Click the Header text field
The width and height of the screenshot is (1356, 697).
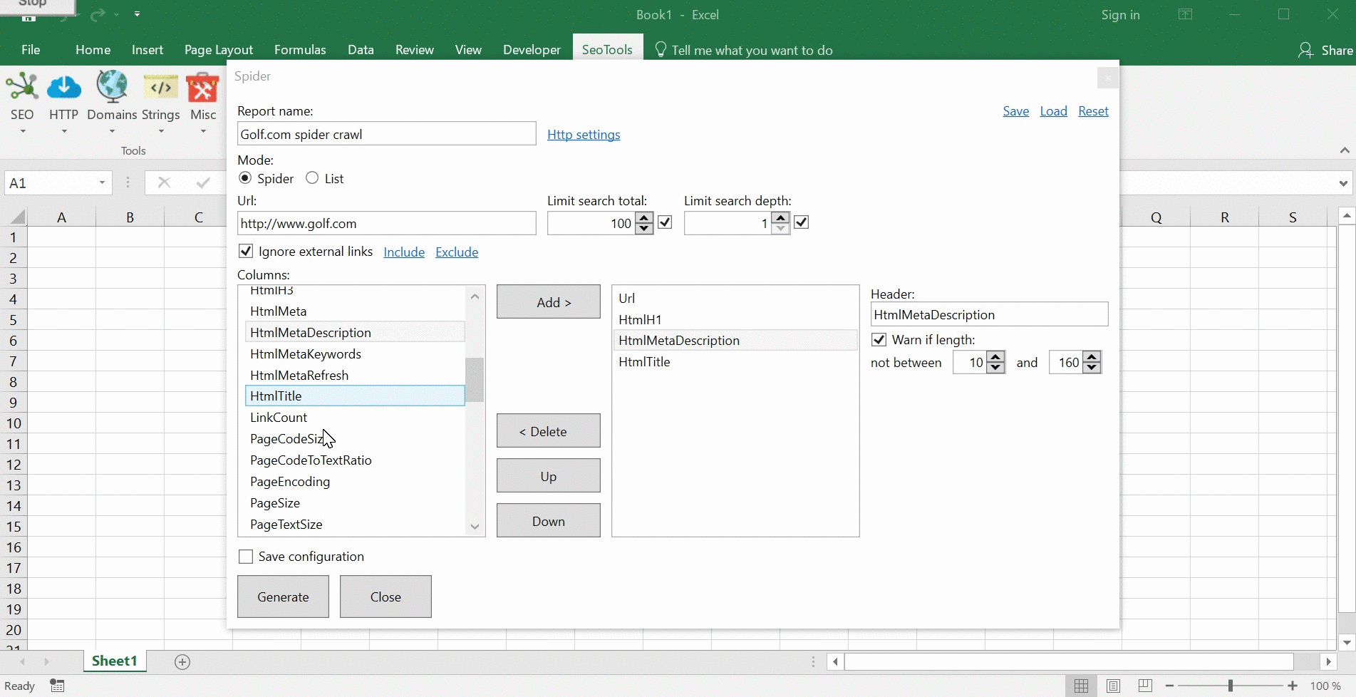tap(990, 314)
